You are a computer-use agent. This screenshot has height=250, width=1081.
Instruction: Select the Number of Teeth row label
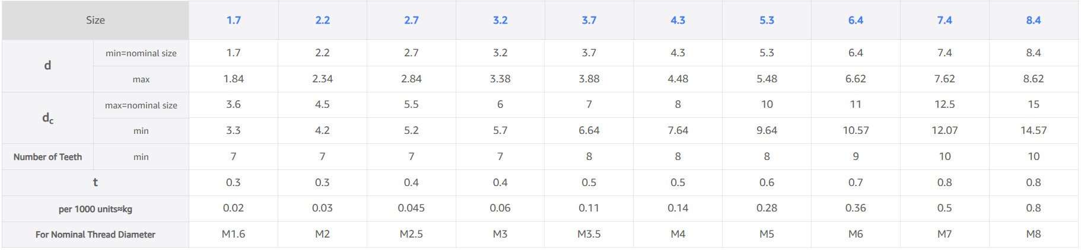pyautogui.click(x=47, y=157)
